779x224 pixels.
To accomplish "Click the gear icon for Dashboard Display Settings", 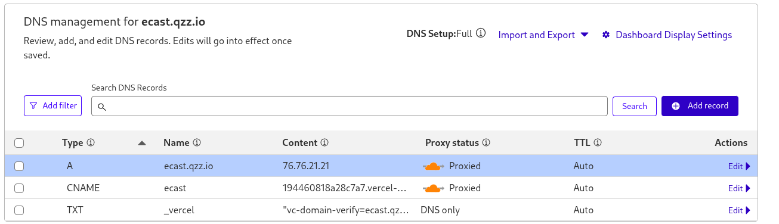I will click(606, 35).
